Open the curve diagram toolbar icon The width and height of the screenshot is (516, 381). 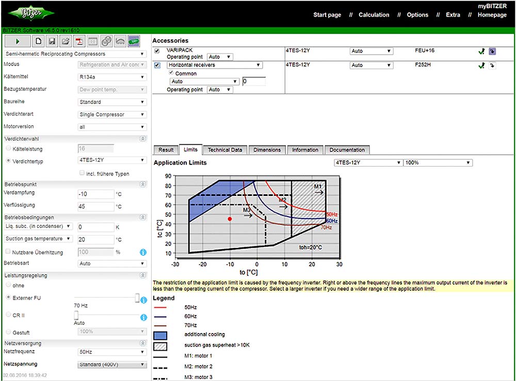[120, 41]
